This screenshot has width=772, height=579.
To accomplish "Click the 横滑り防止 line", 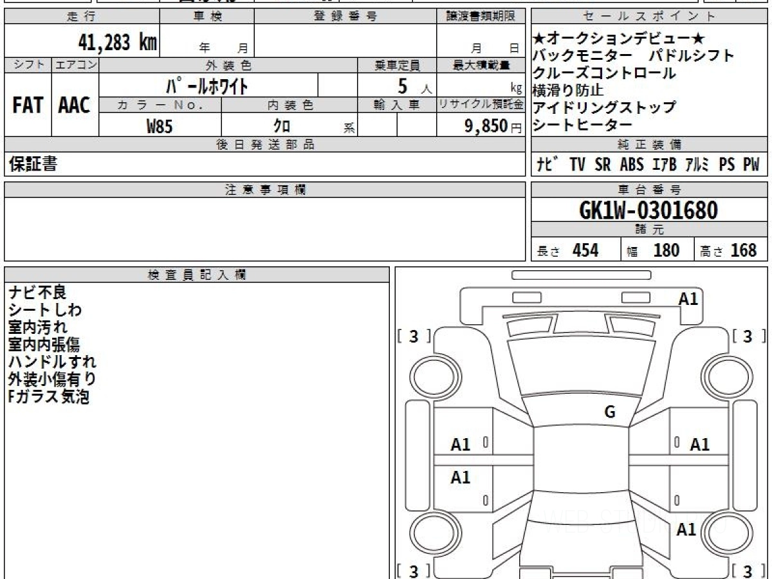I will click(569, 91).
